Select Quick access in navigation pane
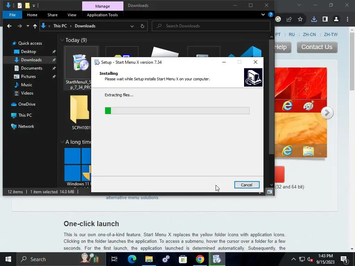Image resolution: width=355 pixels, height=266 pixels. [30, 43]
